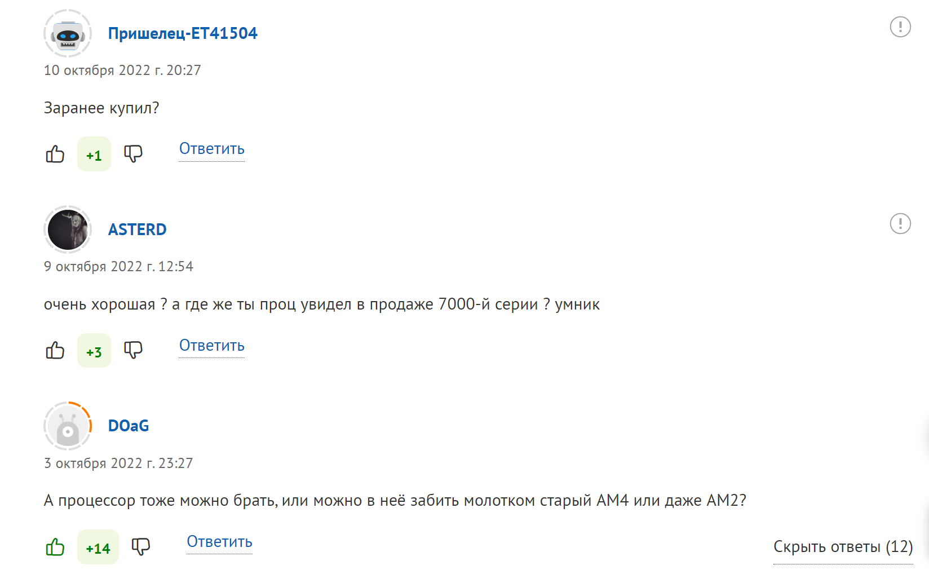Reply to the "Заранее купил?" comment

(211, 149)
